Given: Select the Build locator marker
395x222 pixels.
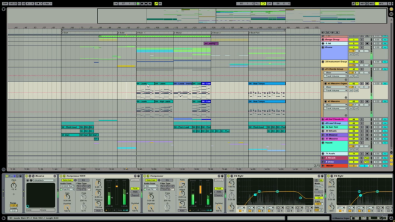Looking at the screenshot, I should pyautogui.click(x=122, y=33).
